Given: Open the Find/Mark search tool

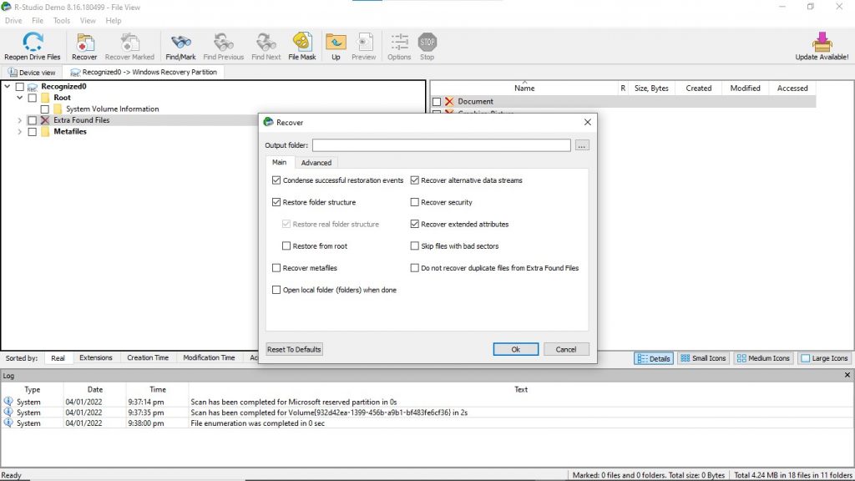Looking at the screenshot, I should click(180, 45).
